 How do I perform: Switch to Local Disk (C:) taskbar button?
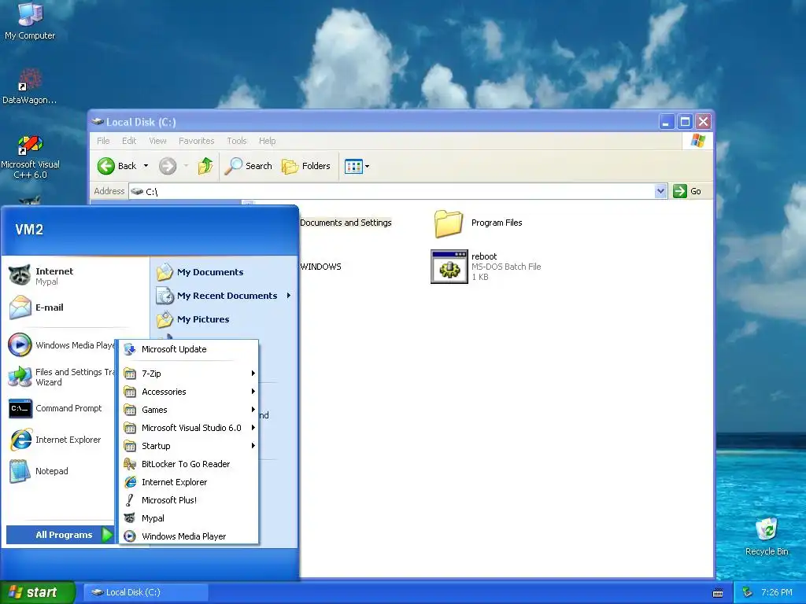(x=146, y=592)
